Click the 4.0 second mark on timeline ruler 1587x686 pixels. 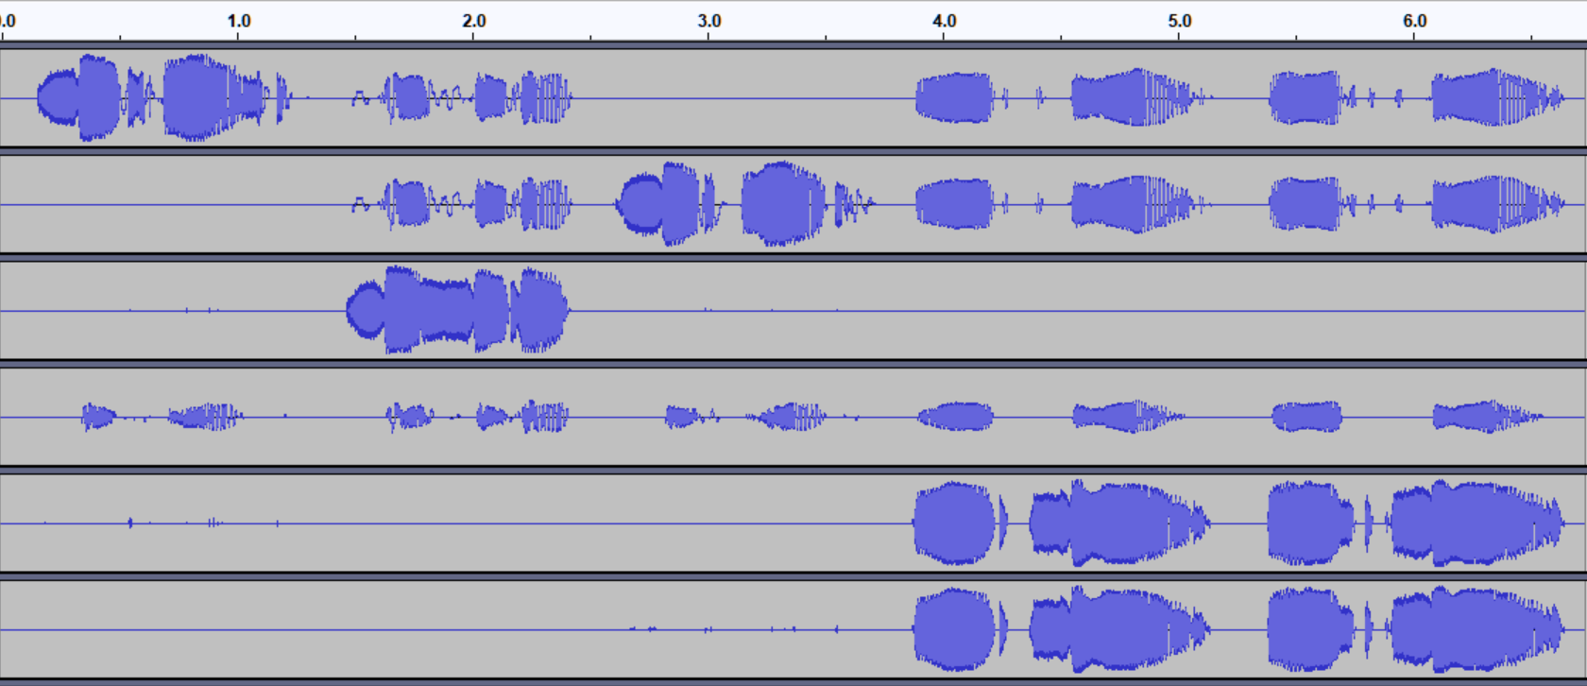point(945,21)
